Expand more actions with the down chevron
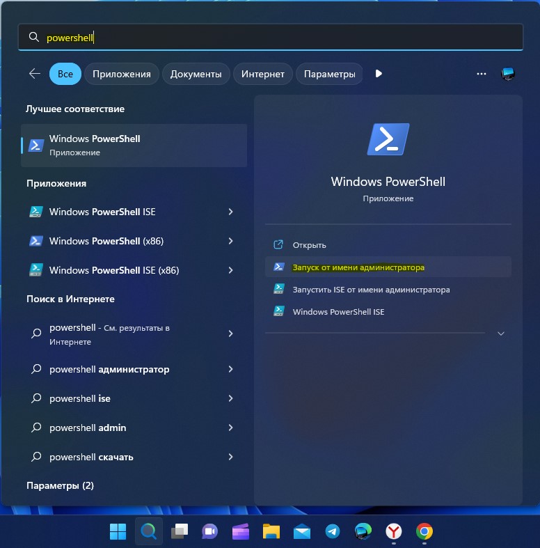Screen dimensions: 540x548 pyautogui.click(x=501, y=334)
